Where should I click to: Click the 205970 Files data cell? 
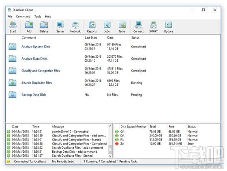tap(115, 57)
